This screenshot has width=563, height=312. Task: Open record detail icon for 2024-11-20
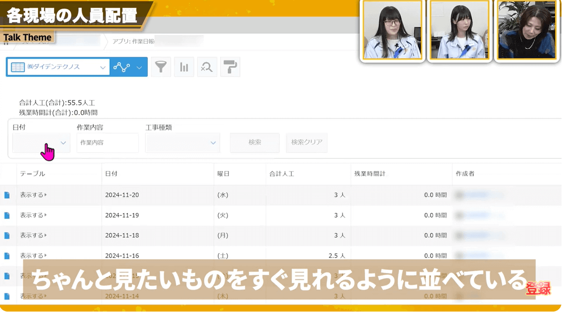[x=7, y=195]
